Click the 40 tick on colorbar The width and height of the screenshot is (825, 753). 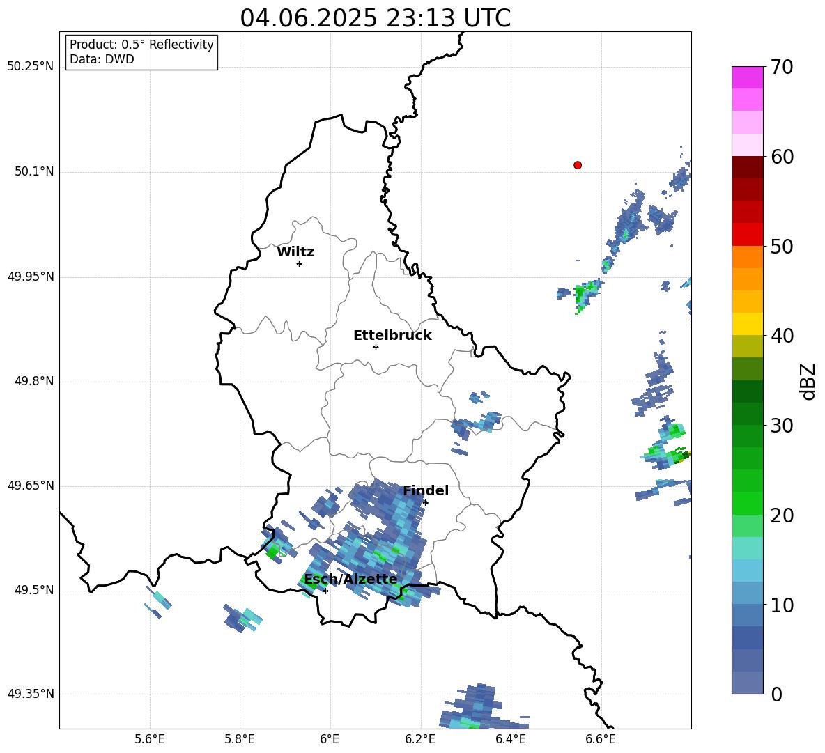point(782,336)
